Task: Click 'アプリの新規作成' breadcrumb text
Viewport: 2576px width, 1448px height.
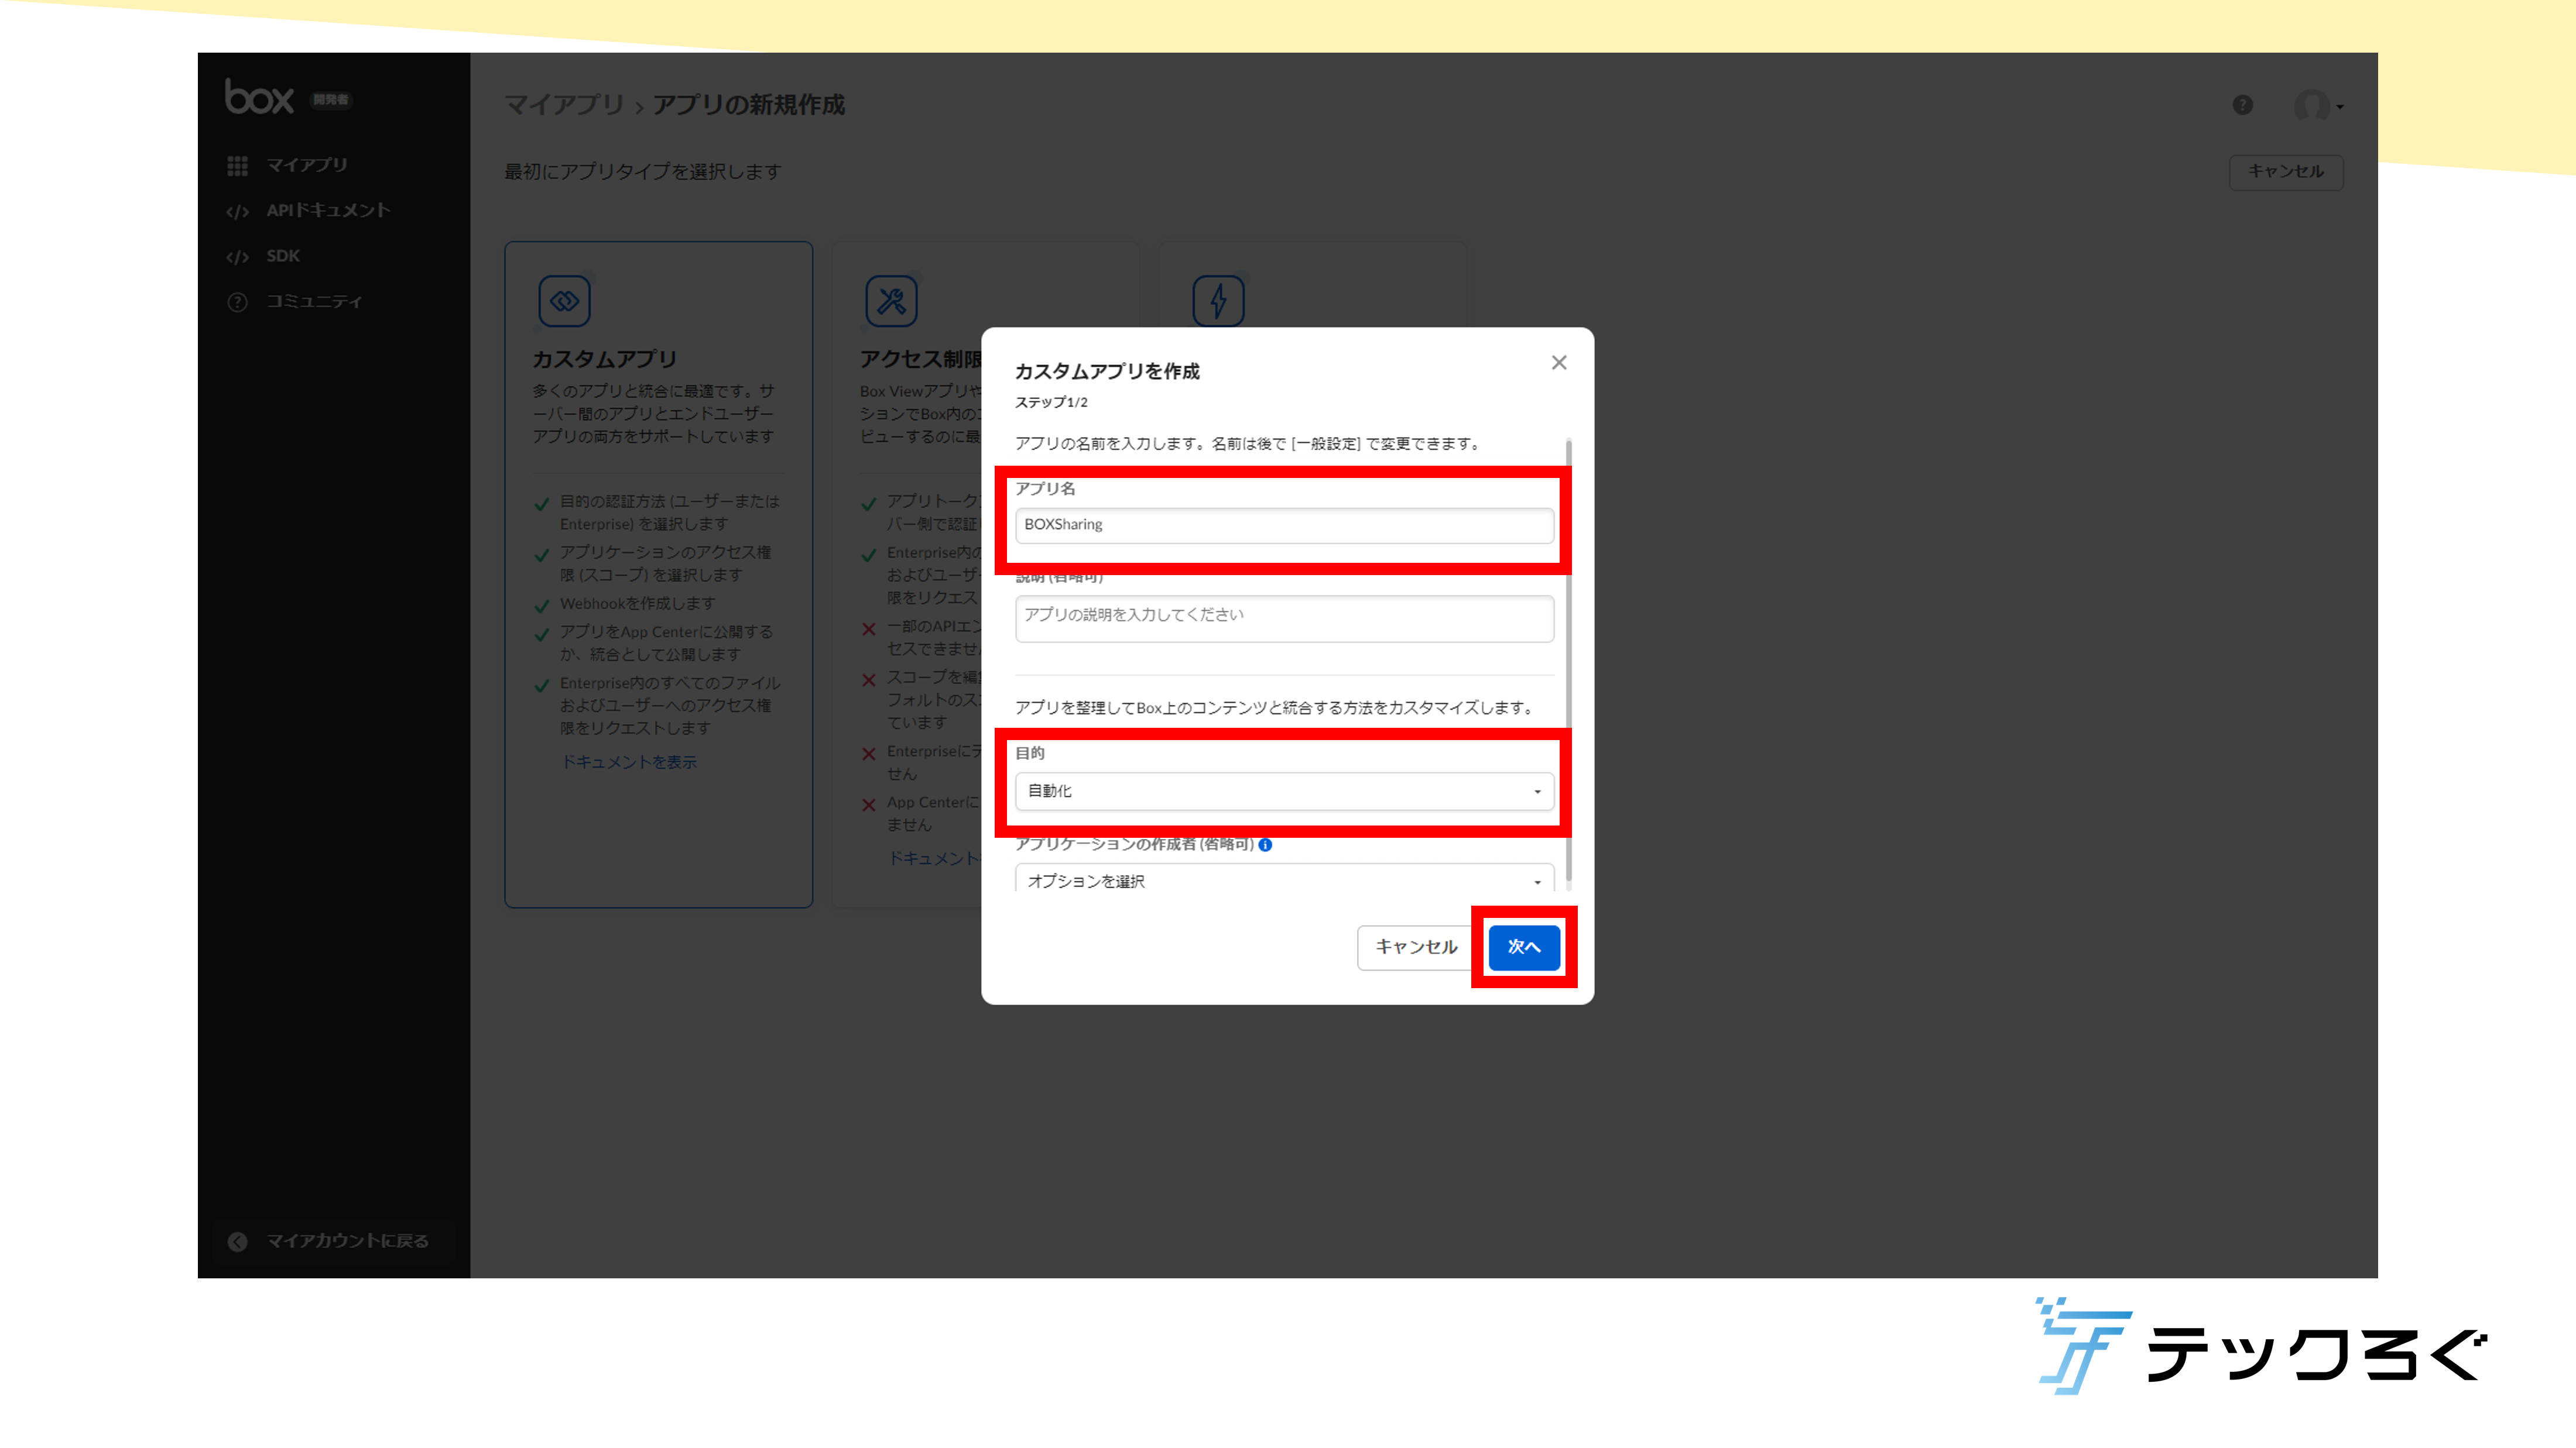Action: [748, 105]
